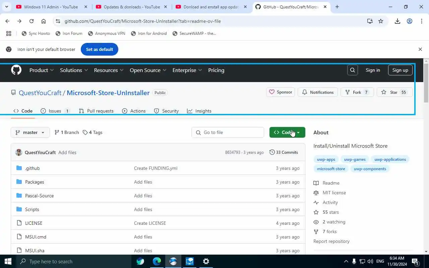The width and height of the screenshot is (429, 268).
Task: Dismiss the default browser notification bar
Action: pyautogui.click(x=420, y=49)
